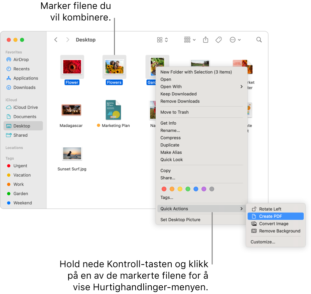Choose Keep Downloaded
Viewport: 311px width, 294px height.
[201, 94]
